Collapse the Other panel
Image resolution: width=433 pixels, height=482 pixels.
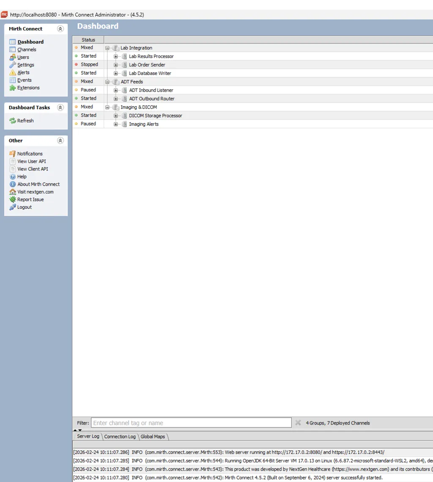[60, 140]
